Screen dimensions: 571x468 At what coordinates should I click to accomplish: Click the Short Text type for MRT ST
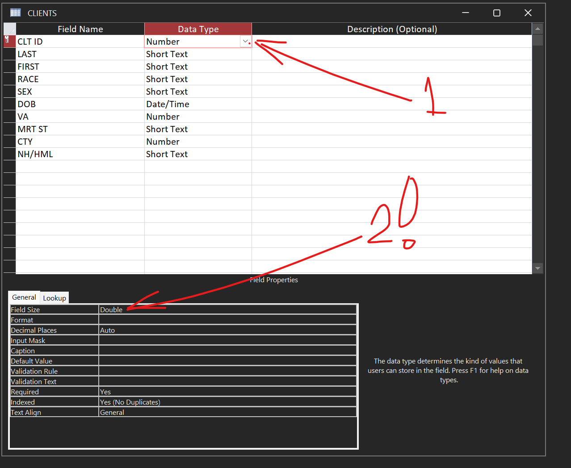[x=198, y=129]
